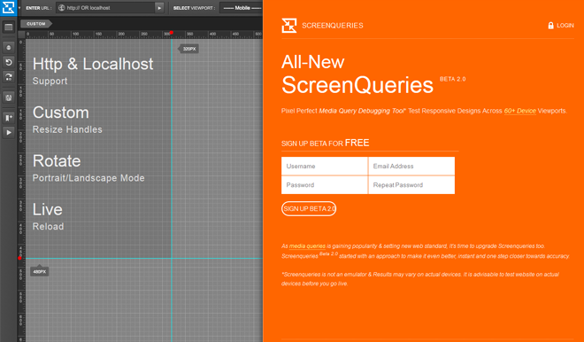Click the blue ScreenQueries logo in toolbar corner
584x342 pixels.
8,7
